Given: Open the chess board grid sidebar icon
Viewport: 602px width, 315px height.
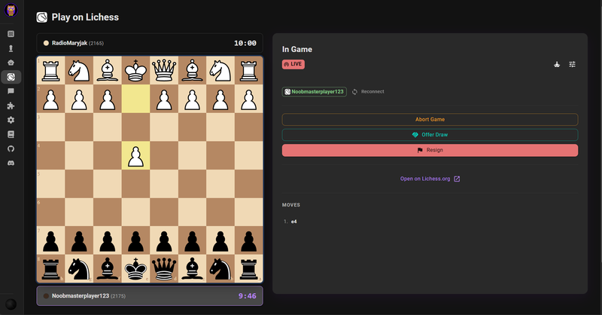Looking at the screenshot, I should [11, 34].
